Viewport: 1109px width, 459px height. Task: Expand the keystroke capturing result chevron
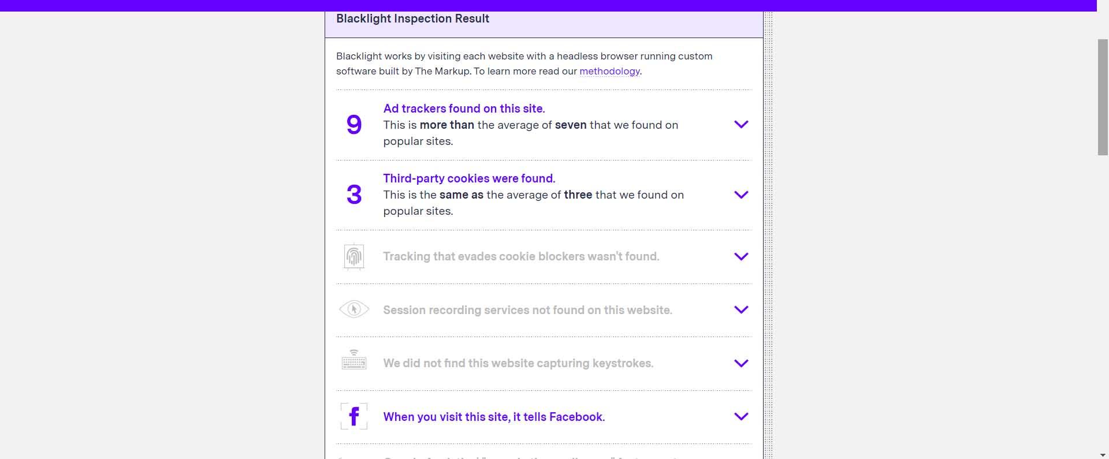(740, 363)
